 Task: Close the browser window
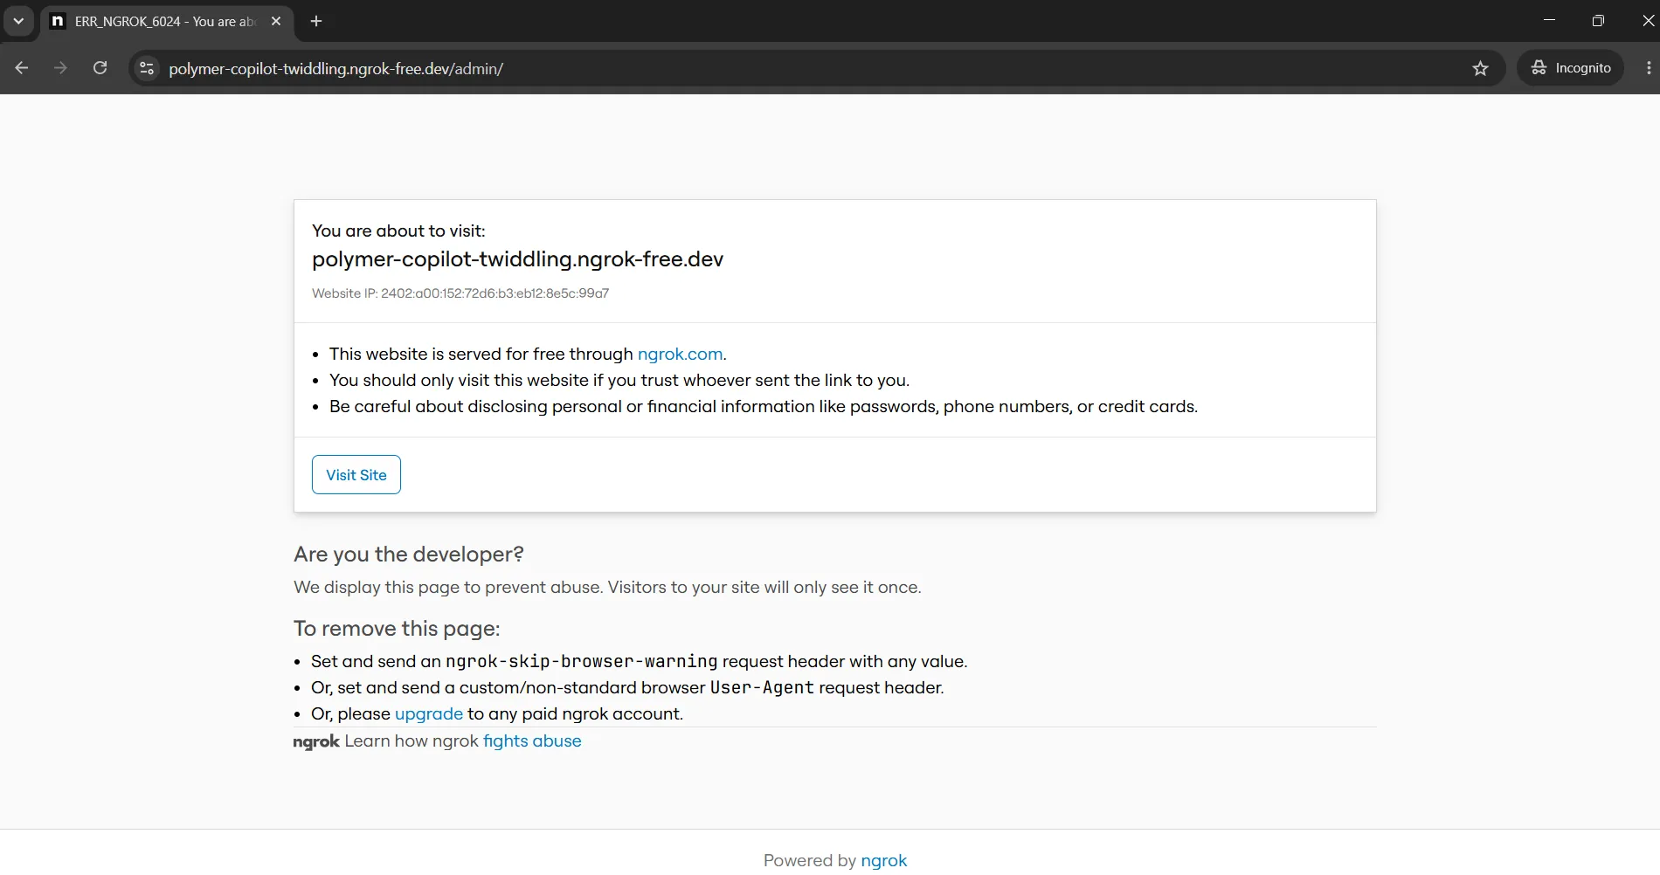[x=1647, y=20]
